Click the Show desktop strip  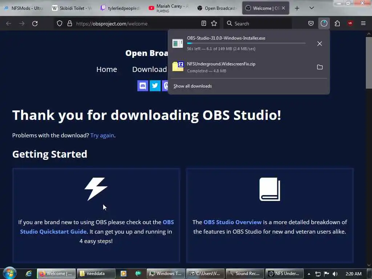pos(369,274)
